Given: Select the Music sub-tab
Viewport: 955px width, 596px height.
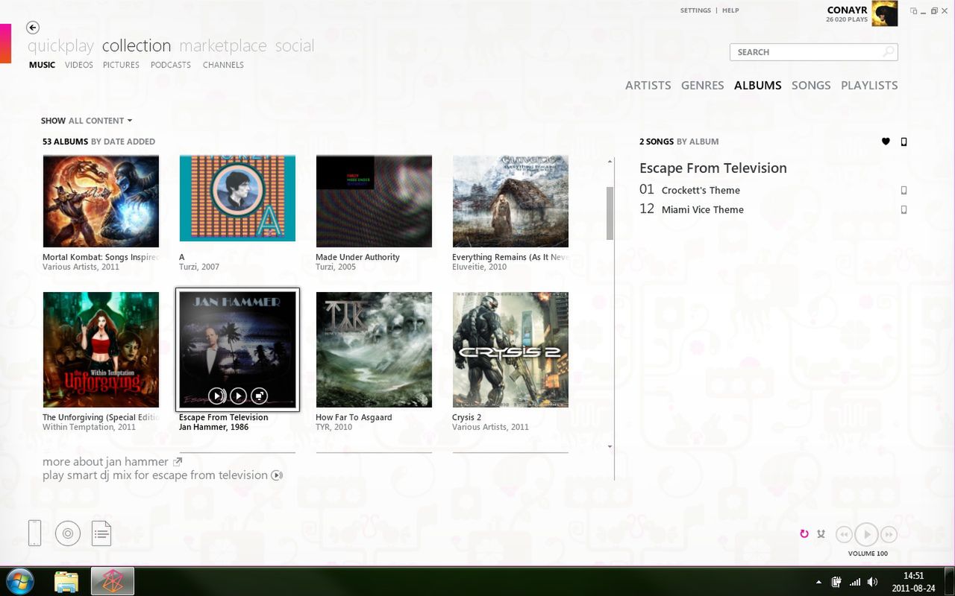Looking at the screenshot, I should pyautogui.click(x=42, y=65).
